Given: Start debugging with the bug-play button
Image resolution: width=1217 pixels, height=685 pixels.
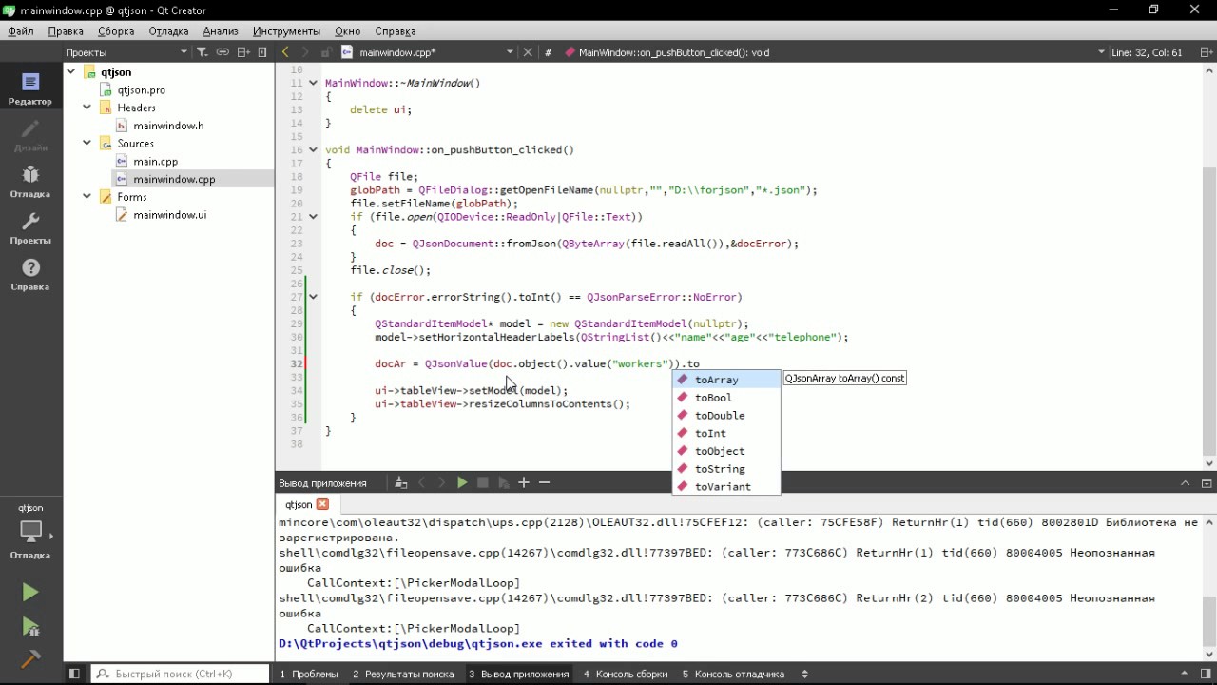Looking at the screenshot, I should click(30, 627).
